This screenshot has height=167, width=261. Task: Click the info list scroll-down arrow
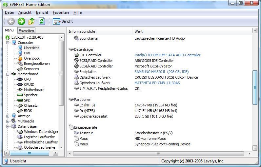click(x=255, y=148)
